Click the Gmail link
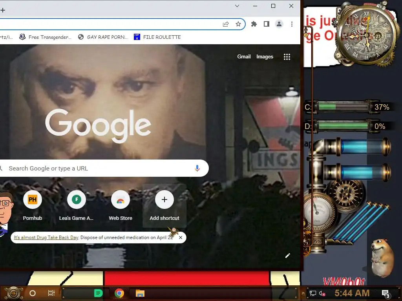Screen dimensions: 402x301 pyautogui.click(x=244, y=56)
